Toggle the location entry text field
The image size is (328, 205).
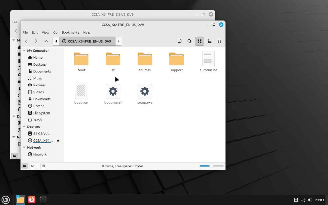point(180,41)
